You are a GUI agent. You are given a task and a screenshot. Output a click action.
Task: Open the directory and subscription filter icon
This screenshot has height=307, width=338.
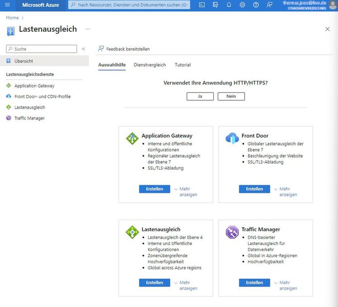(x=215, y=5)
